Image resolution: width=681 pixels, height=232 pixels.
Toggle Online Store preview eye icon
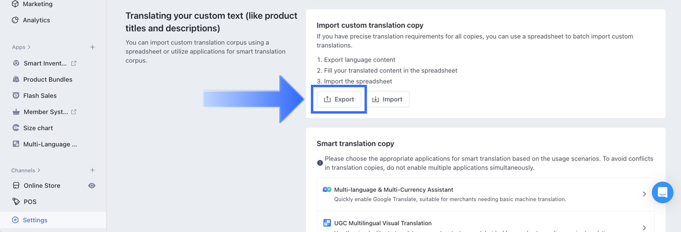pyautogui.click(x=92, y=186)
